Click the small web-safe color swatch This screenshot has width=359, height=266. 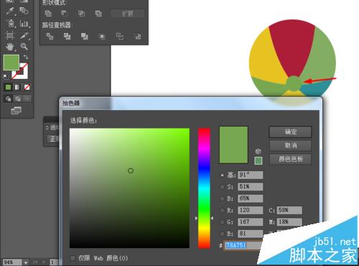coord(258,160)
